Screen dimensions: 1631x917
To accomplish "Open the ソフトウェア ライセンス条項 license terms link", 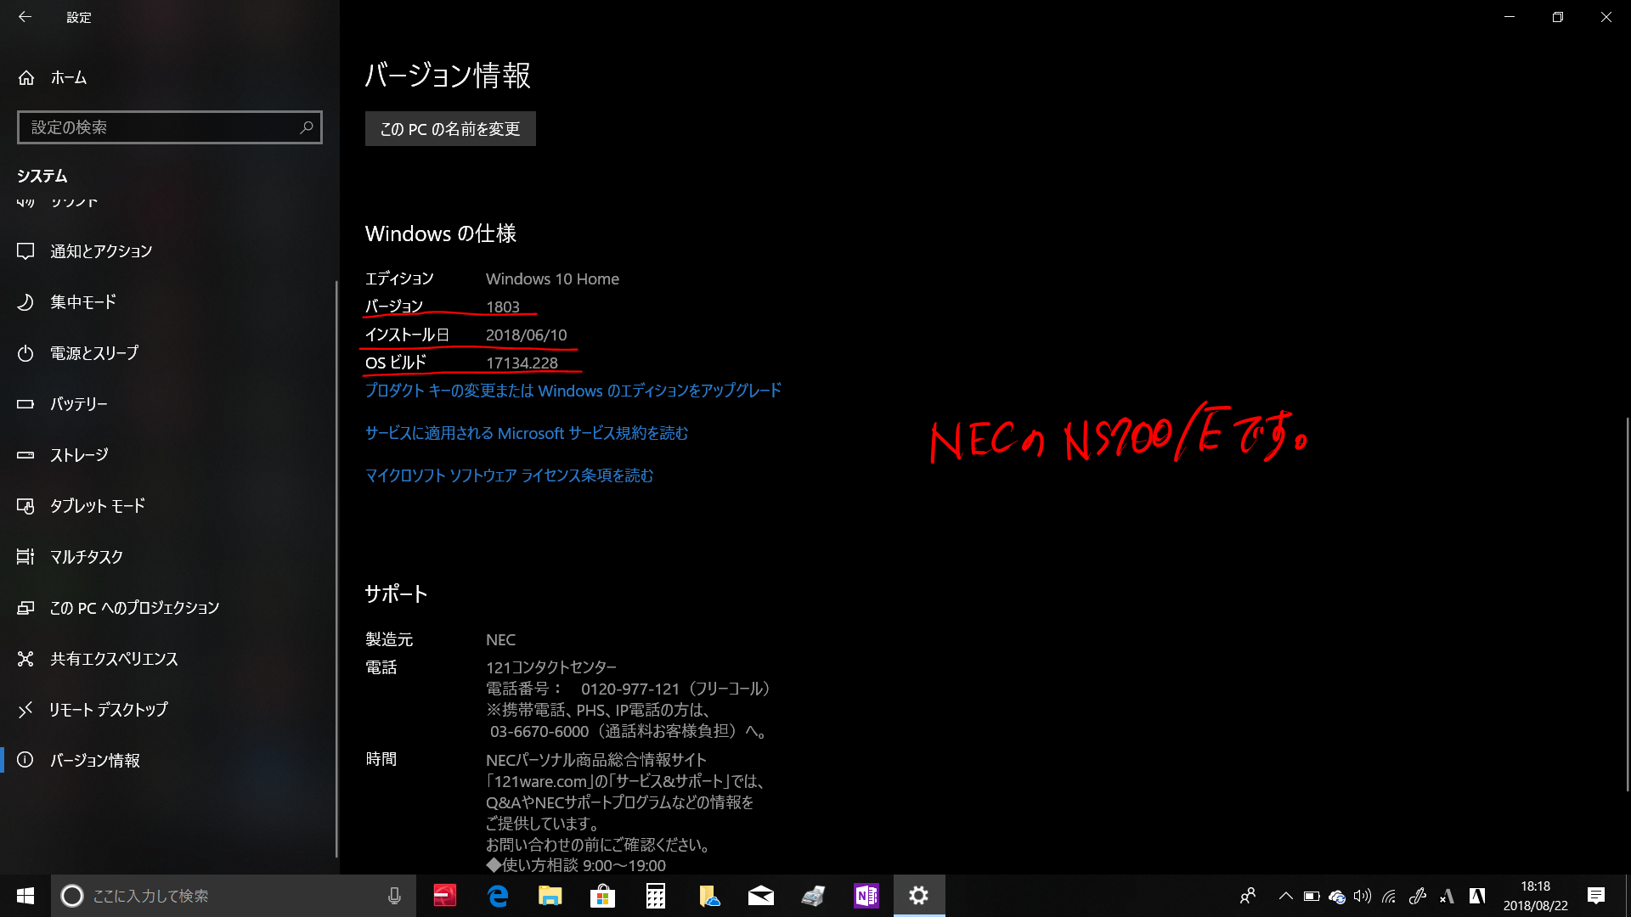I will coord(509,475).
